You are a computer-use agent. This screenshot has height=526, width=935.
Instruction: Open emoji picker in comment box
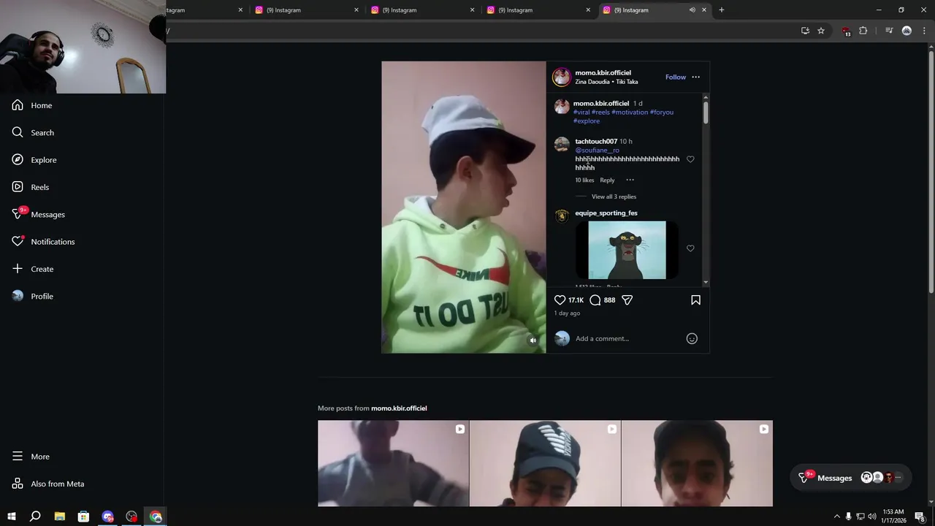click(x=692, y=338)
